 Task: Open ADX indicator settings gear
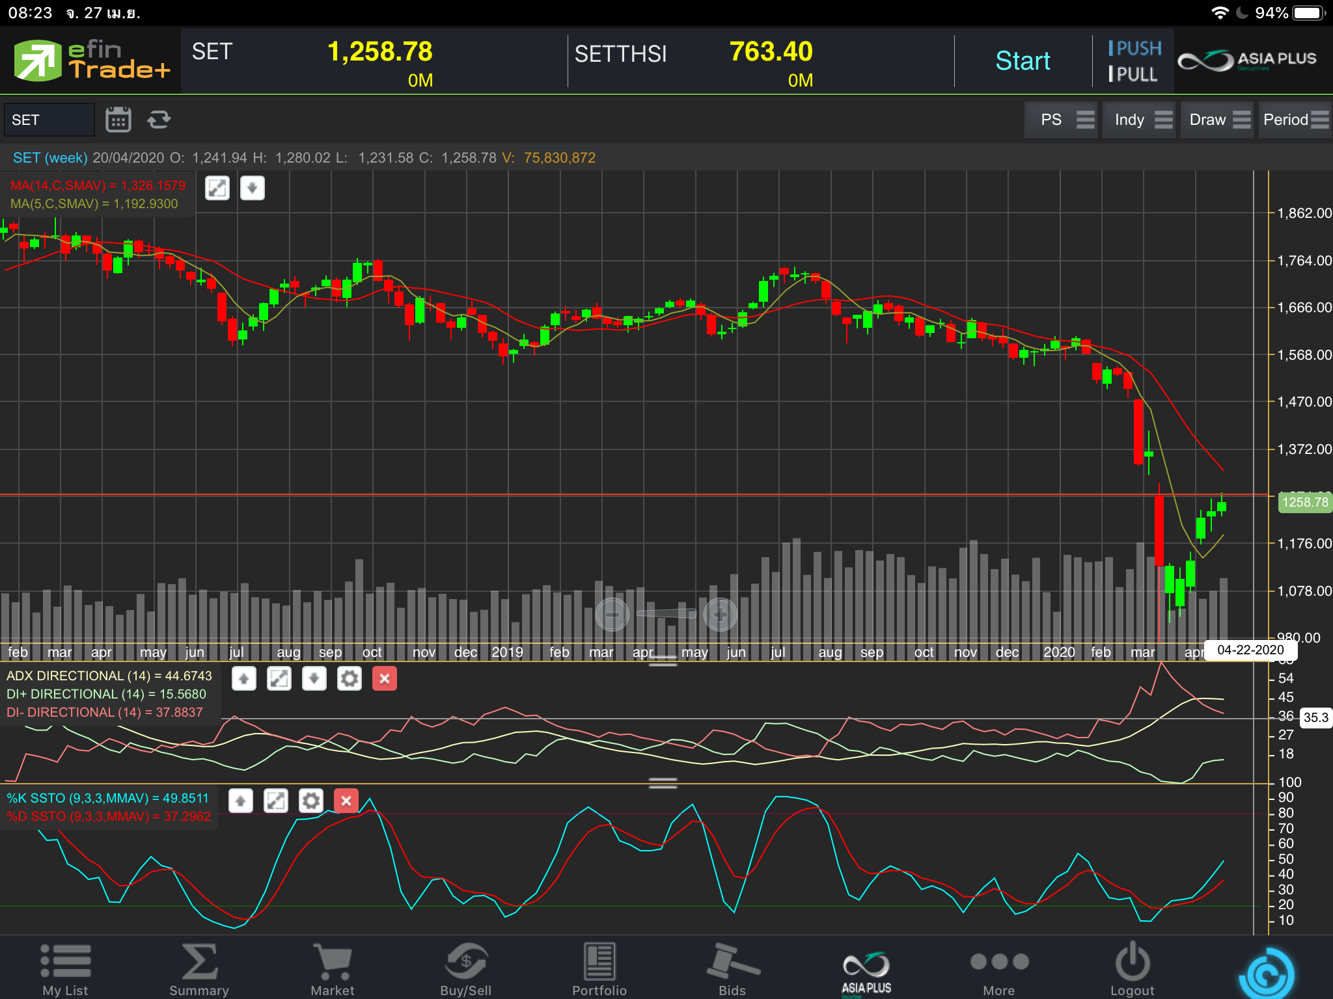pos(350,679)
